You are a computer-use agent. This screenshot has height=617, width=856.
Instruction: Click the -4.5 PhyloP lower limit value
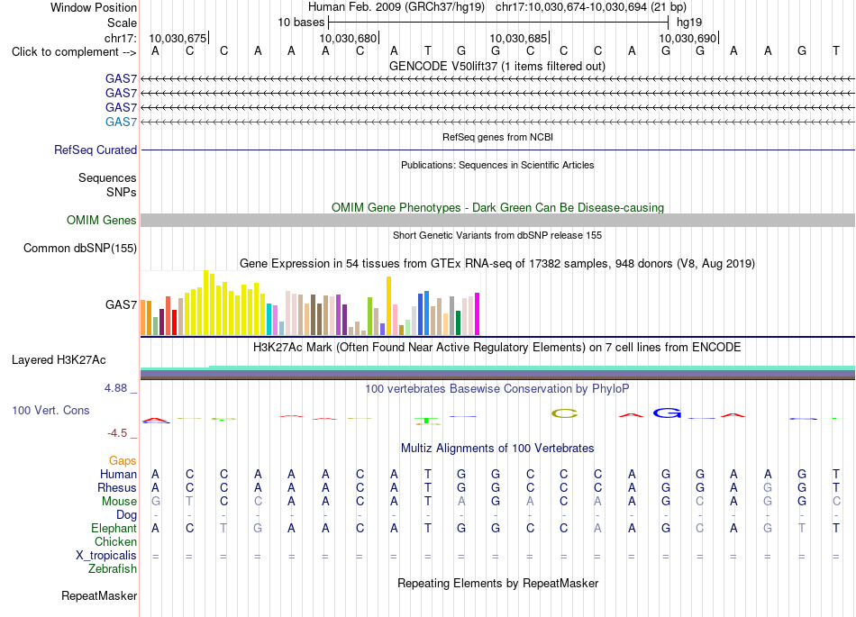click(117, 433)
